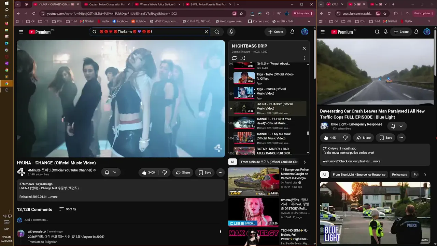Open YouTube guide menu in left window

click(21, 32)
